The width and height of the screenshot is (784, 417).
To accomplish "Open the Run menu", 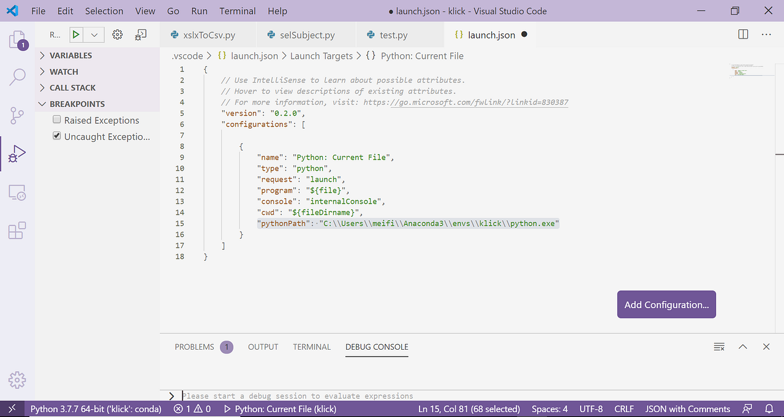I will coord(199,10).
